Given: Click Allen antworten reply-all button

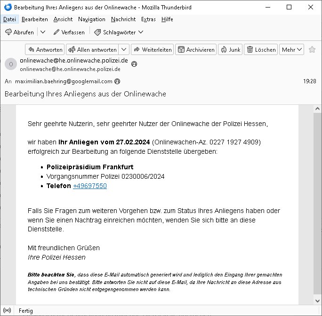Looking at the screenshot, I should click(x=92, y=49).
